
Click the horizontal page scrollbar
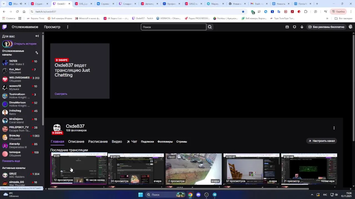point(178,189)
